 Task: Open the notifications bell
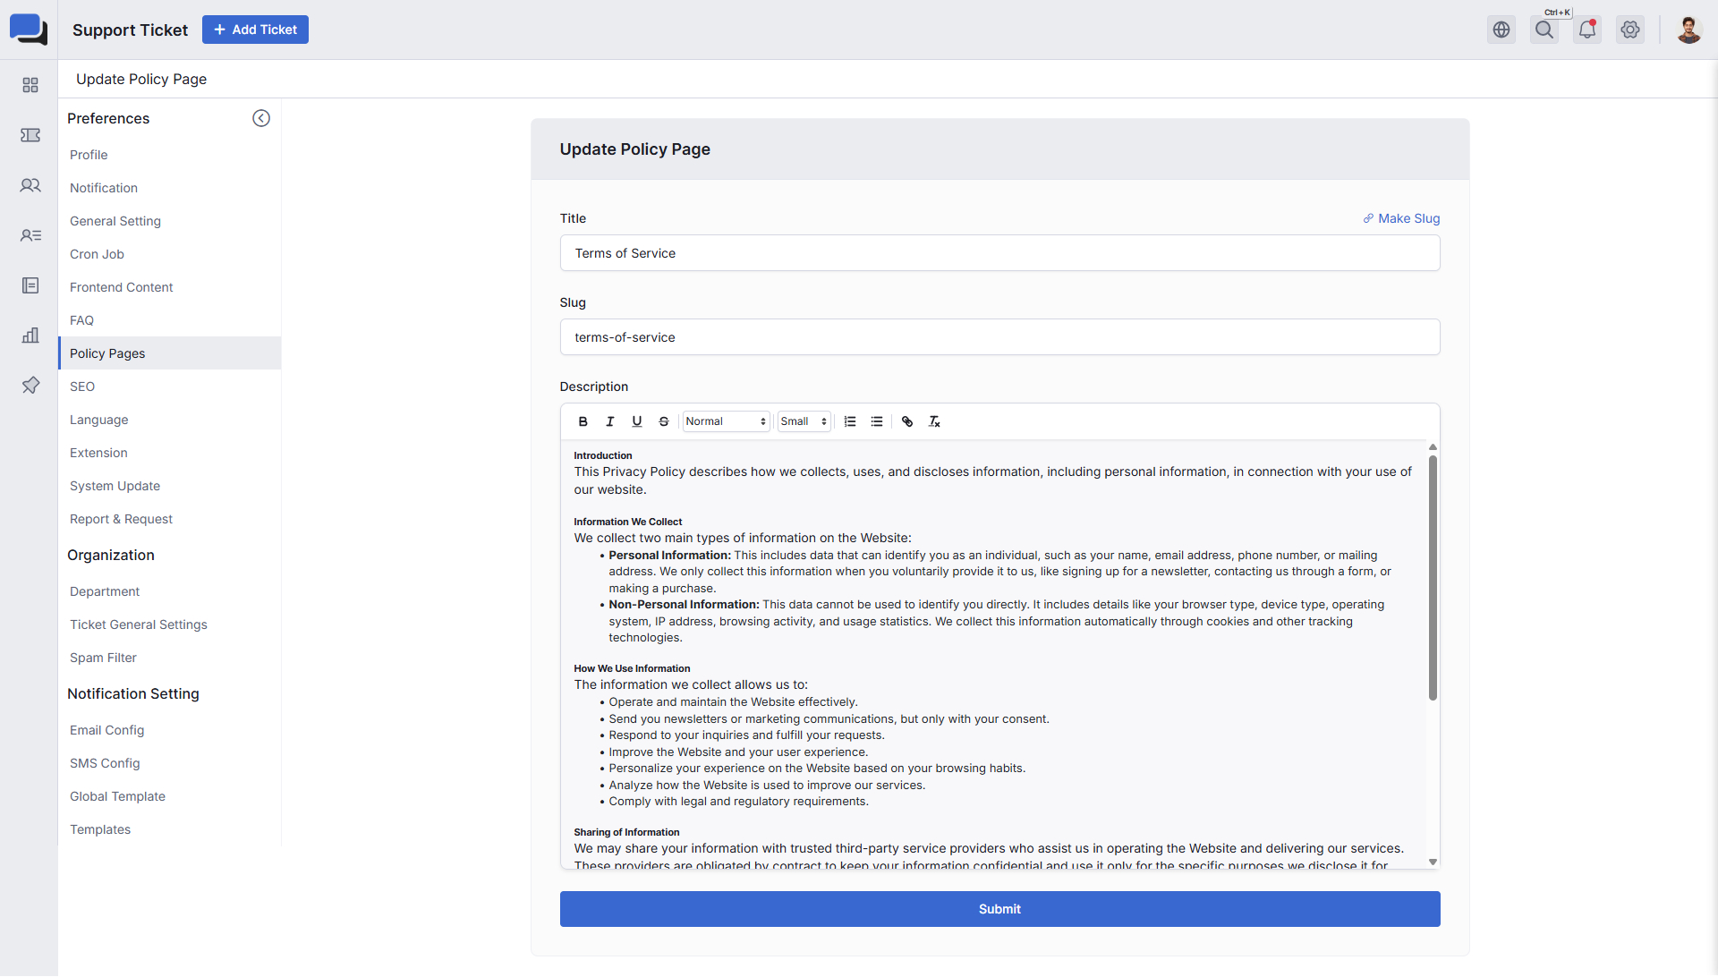click(x=1586, y=30)
